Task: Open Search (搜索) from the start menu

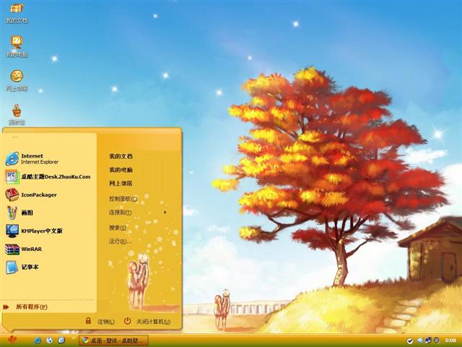Action: [118, 228]
